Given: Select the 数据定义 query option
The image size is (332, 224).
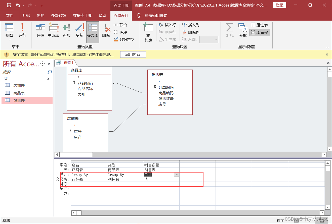Looking at the screenshot, I should (x=124, y=40).
